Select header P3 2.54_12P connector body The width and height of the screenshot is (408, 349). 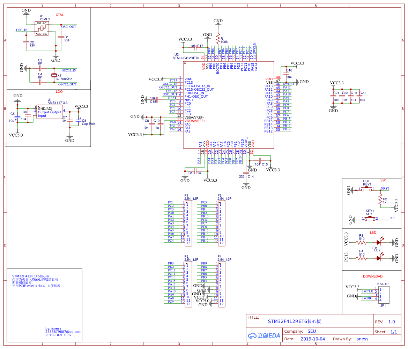pos(221,223)
